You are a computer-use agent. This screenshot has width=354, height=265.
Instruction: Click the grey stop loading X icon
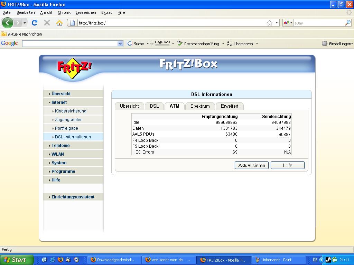[x=47, y=23]
